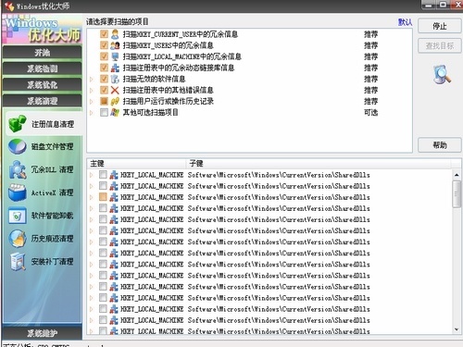Image resolution: width=463 pixels, height=347 pixels.
Task: Click computer icon beside HKEY_LOCAL_MACHINE scan item
Action: coord(115,56)
